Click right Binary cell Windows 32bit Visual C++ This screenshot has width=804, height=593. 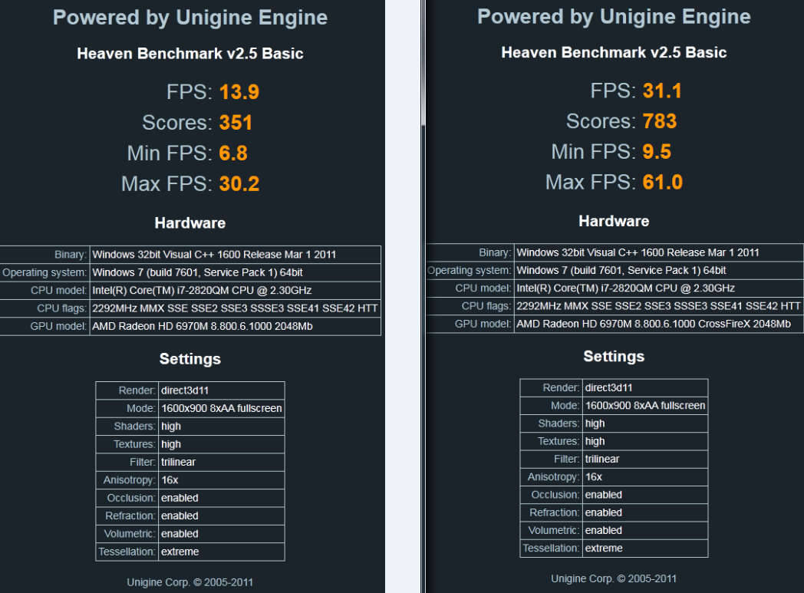659,252
